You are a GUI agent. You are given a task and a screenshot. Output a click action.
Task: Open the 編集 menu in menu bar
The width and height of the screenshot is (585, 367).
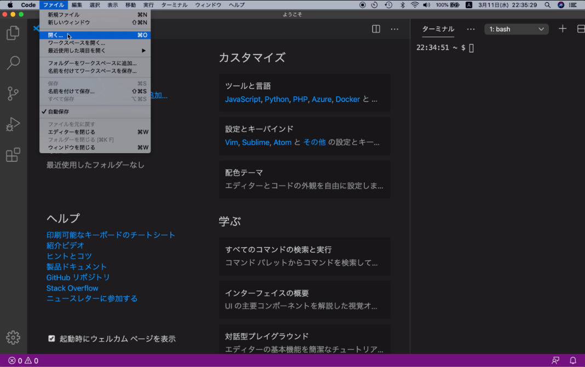click(77, 5)
